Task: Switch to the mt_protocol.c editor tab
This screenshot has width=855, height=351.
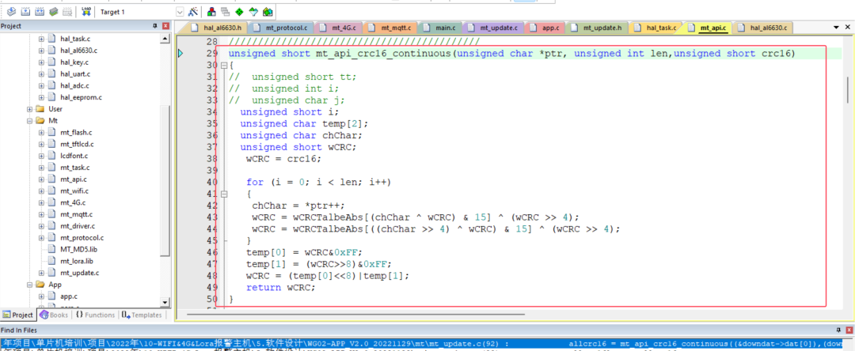Action: tap(281, 27)
